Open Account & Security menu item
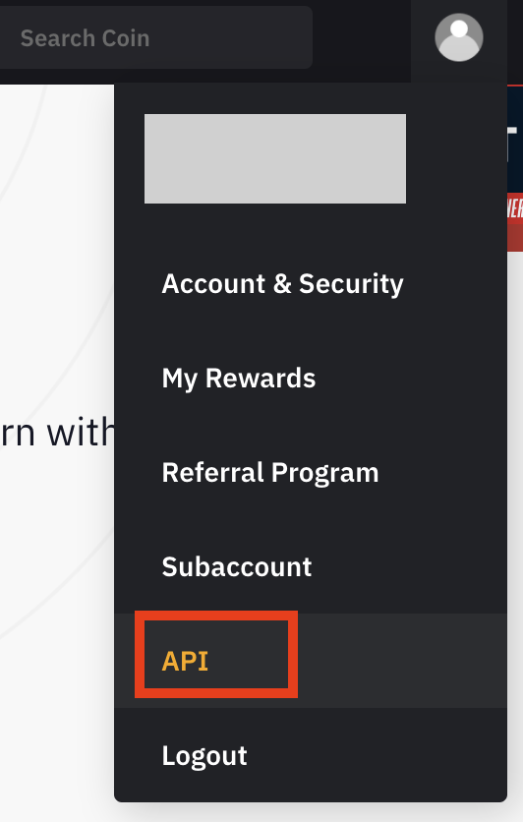The image size is (523, 822). click(x=282, y=283)
